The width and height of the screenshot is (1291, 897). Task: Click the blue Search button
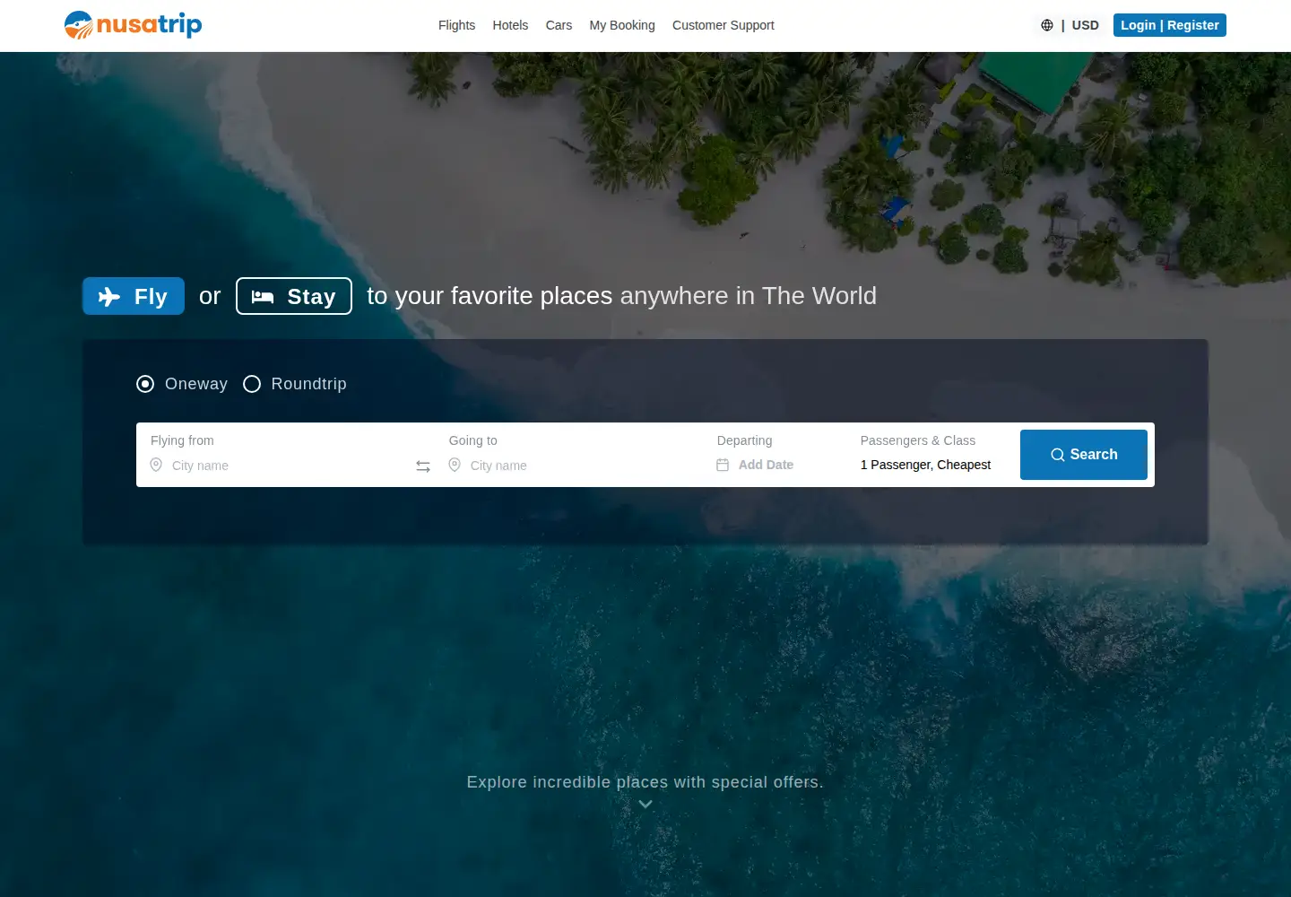click(x=1084, y=455)
